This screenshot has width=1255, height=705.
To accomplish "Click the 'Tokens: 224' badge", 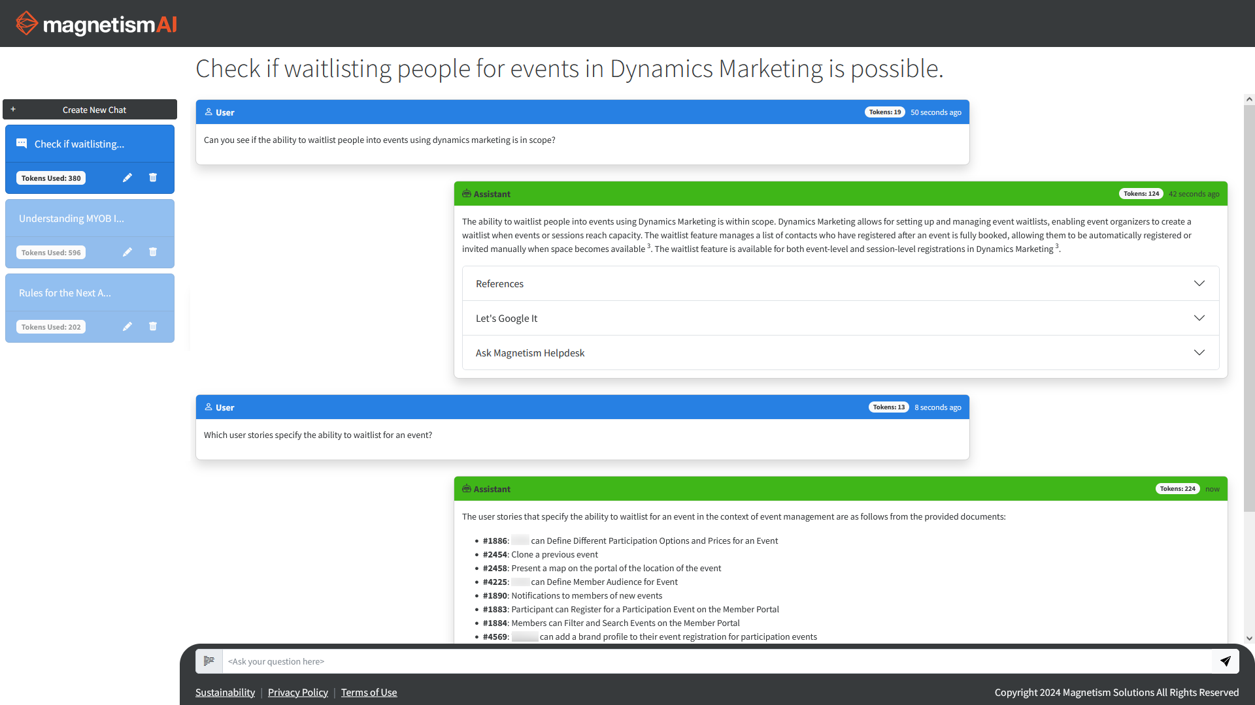I will (x=1178, y=489).
